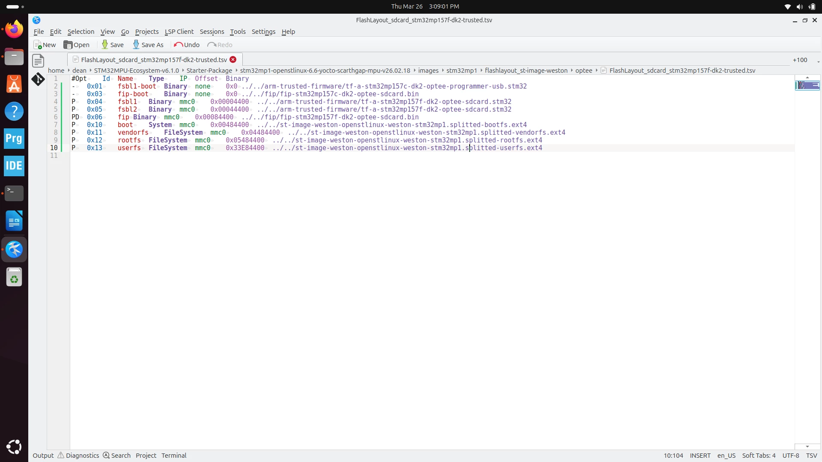Viewport: 822px width, 462px height.
Task: Open Trash from the dock
Action: pos(14,277)
